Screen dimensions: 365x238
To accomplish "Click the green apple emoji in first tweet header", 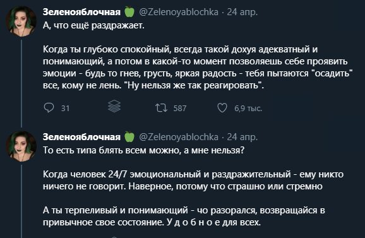I will click(x=129, y=12).
